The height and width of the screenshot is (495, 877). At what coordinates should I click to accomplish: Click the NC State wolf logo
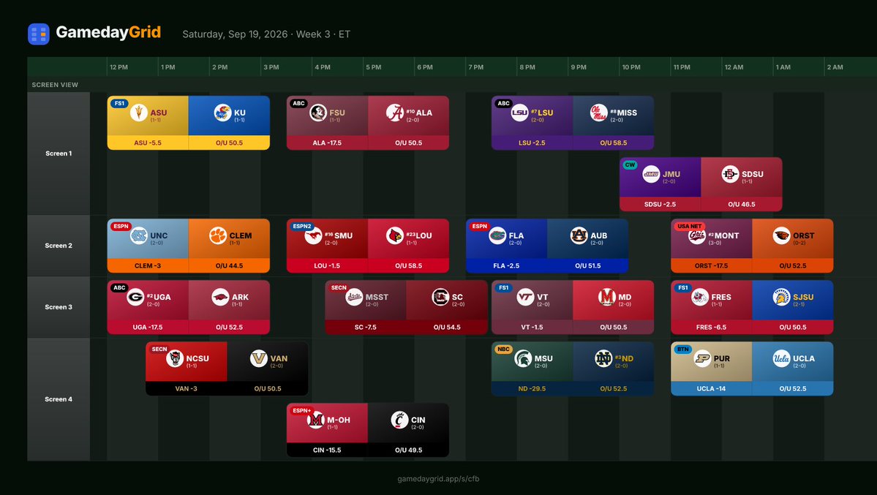(175, 358)
